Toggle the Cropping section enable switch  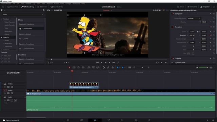173,58
